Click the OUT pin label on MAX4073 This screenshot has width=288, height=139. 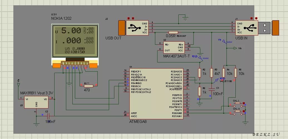click(x=167, y=50)
